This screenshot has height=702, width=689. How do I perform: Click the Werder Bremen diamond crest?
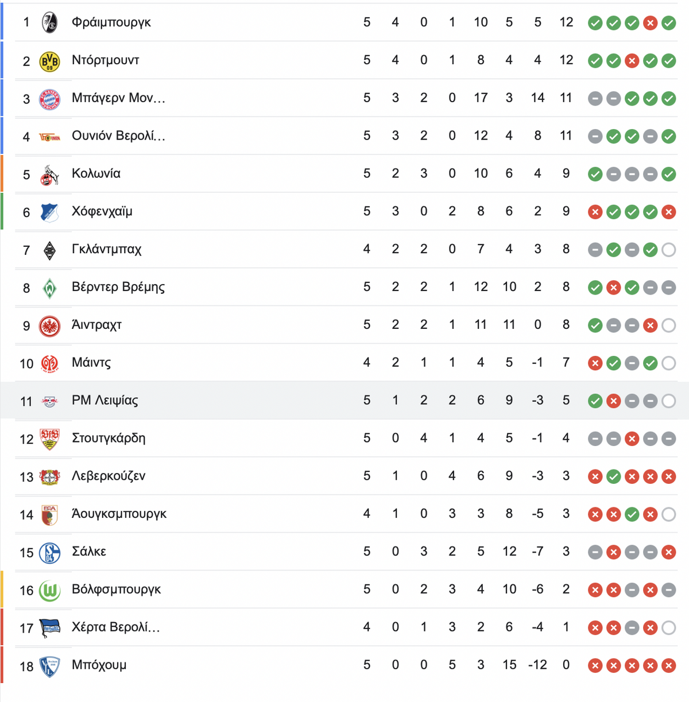(x=49, y=288)
